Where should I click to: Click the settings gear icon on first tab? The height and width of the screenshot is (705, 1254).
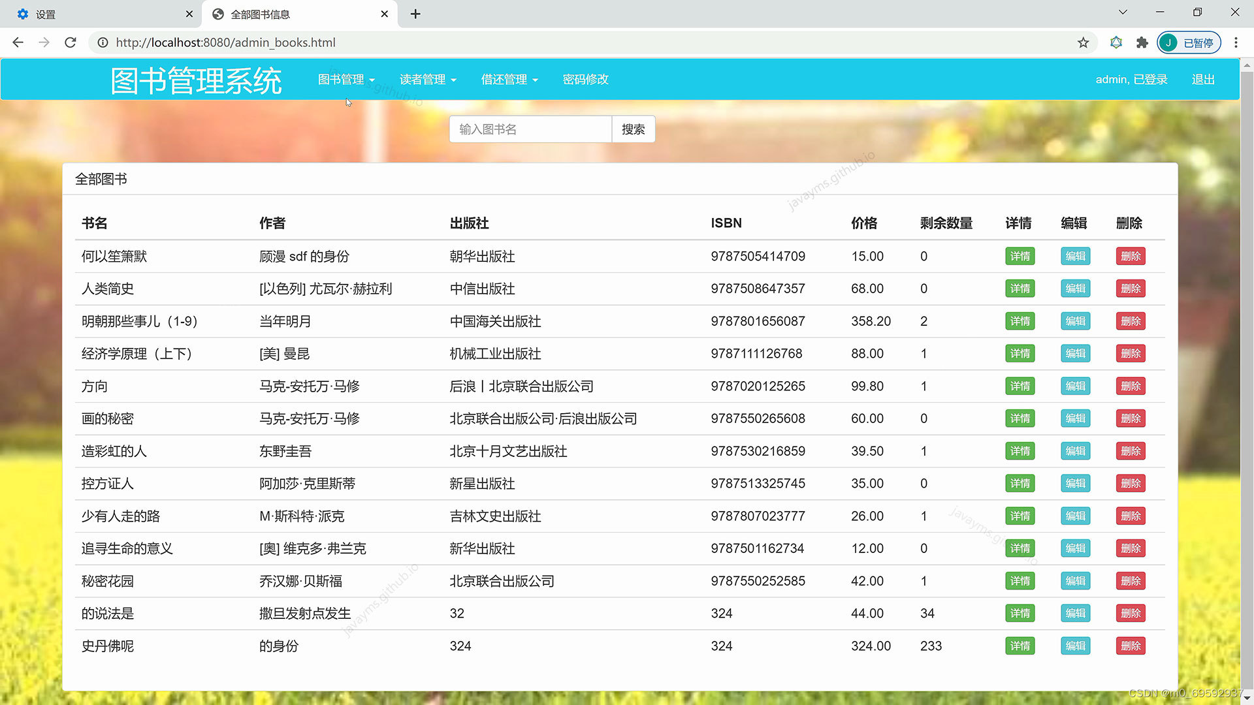(x=22, y=13)
